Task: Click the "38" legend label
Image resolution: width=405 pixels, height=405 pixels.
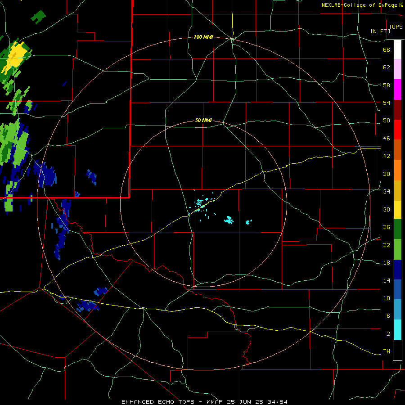Action: pyautogui.click(x=387, y=174)
